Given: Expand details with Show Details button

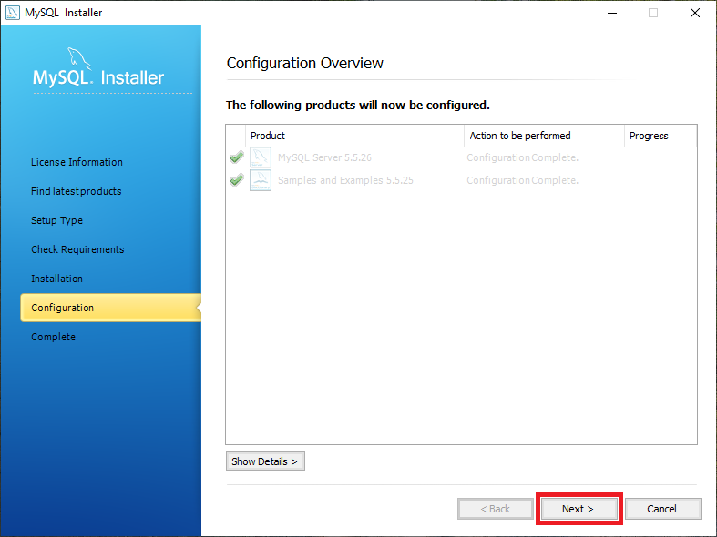Looking at the screenshot, I should click(x=265, y=461).
